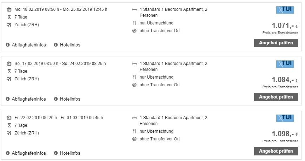Expand Hotelinfos in the 1.071 € offer
The width and height of the screenshot is (305, 161).
click(x=70, y=45)
